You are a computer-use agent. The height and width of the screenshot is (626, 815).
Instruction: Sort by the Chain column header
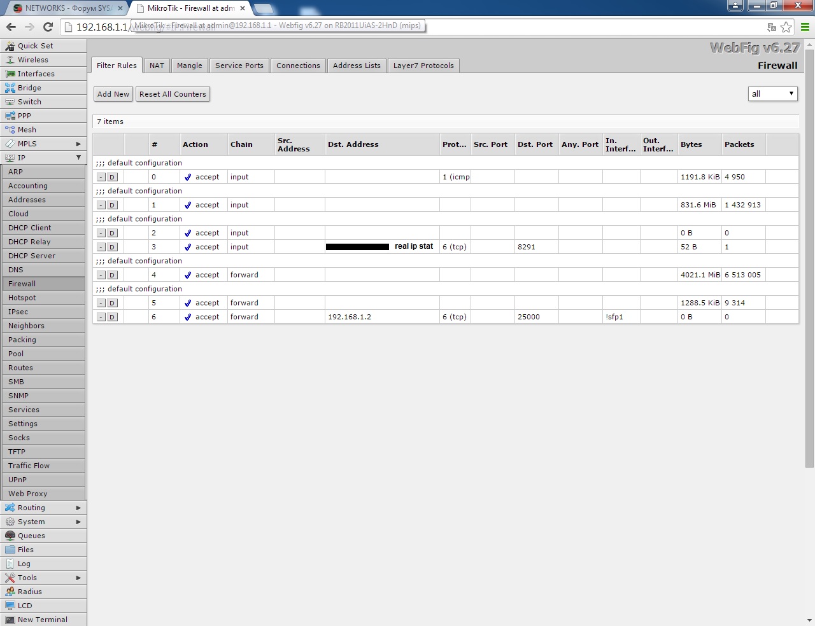click(251, 144)
